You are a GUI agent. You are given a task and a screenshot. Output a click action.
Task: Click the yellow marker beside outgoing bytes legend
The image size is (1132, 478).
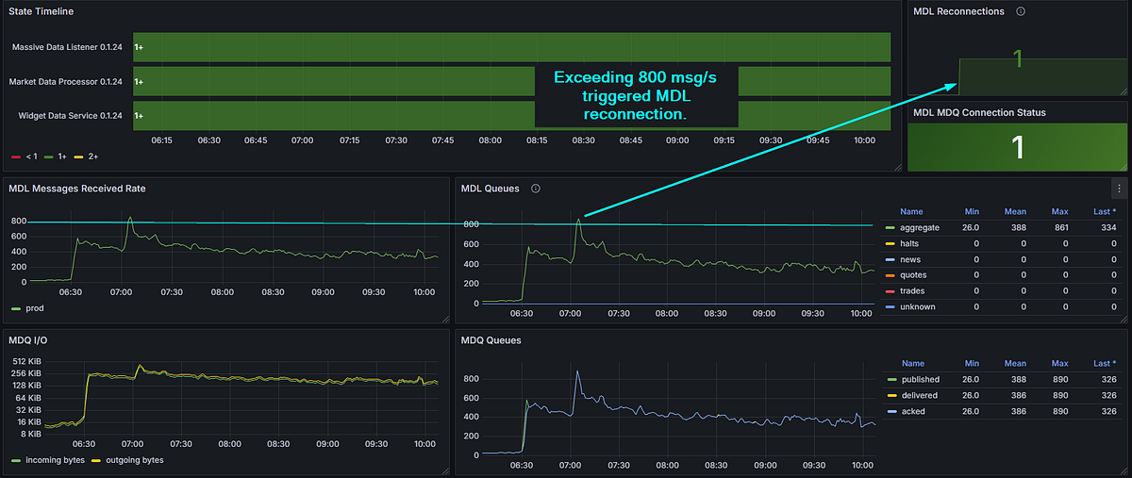click(94, 460)
